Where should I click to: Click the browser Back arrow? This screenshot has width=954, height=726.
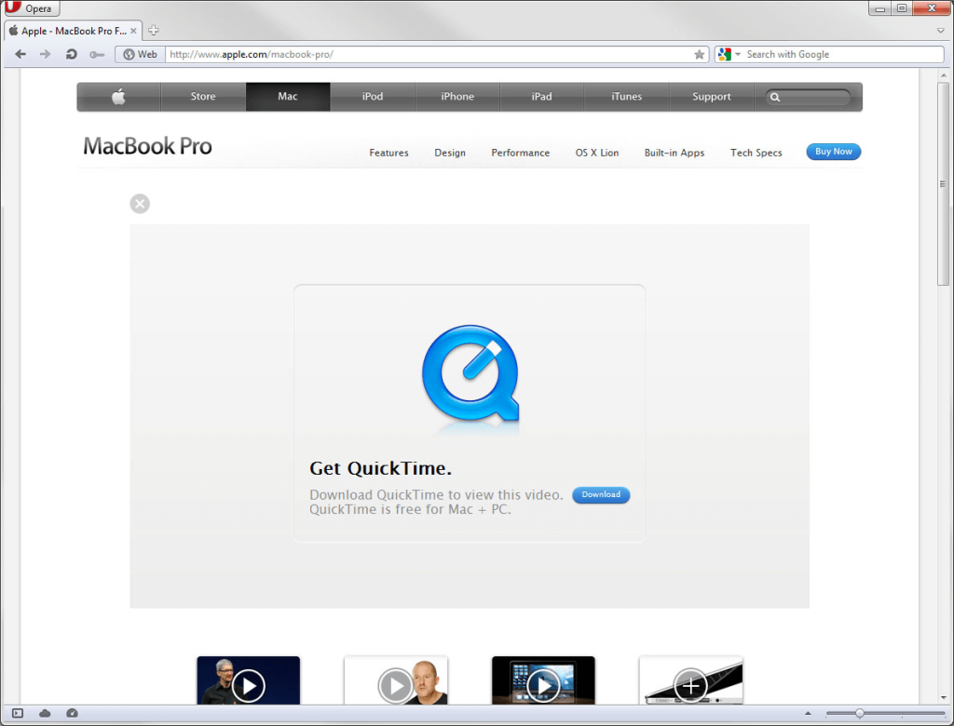coord(20,54)
